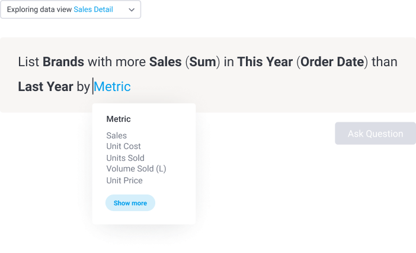Click the chevron arrow beside Sales Detail
Screen dimensions: 416x253
pyautogui.click(x=132, y=10)
